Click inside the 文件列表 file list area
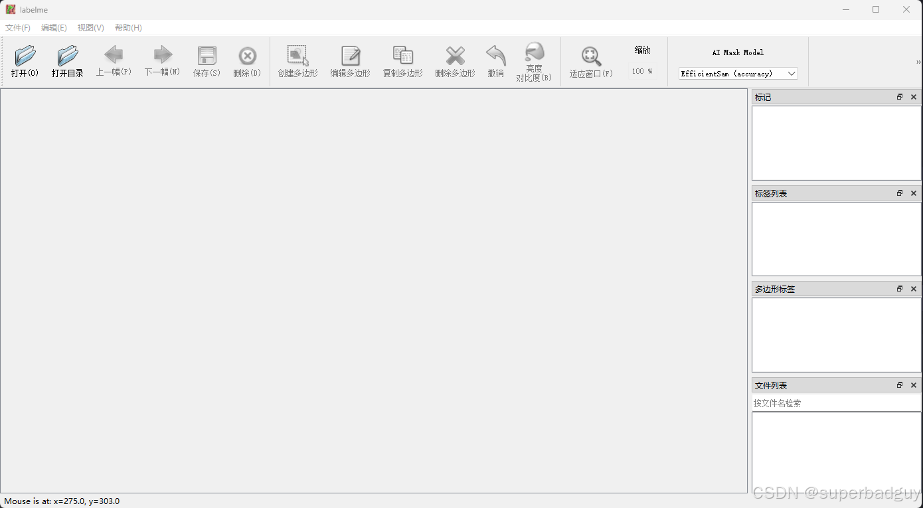 (837, 452)
